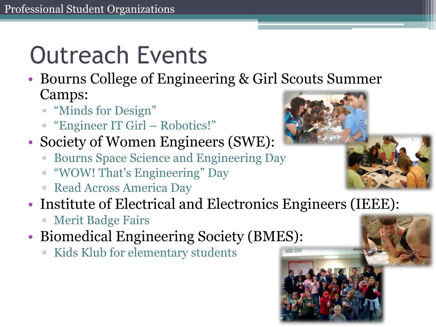Click the IEEE organization bullet line
The width and height of the screenshot is (436, 327).
point(219,204)
